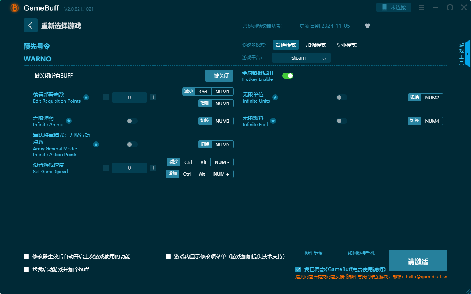The height and width of the screenshot is (294, 471).
Task: Click the star beside Army General Mode
Action: [x=96, y=144]
